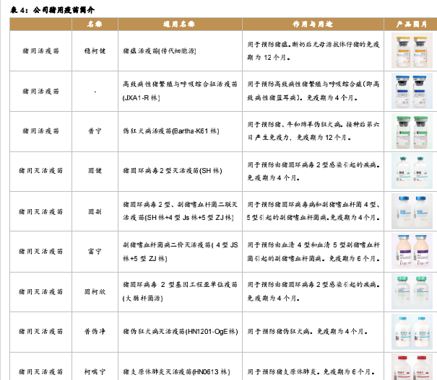
Task: Select the product name "圆副"
Action: [x=95, y=212]
